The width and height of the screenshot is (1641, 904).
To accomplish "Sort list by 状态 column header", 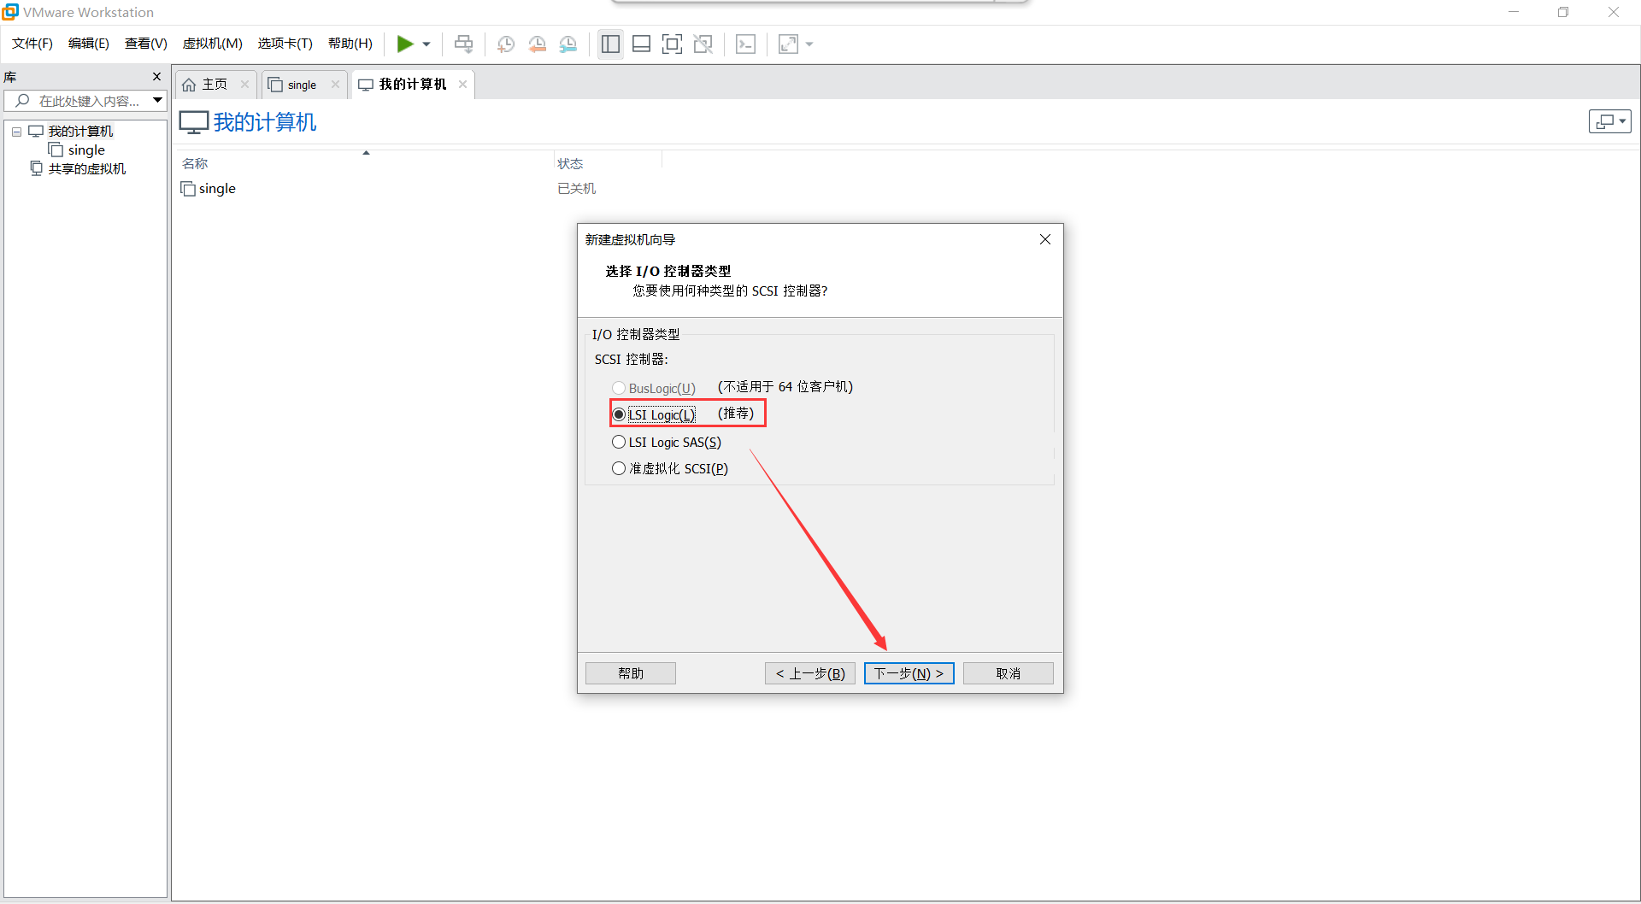I will [x=570, y=163].
